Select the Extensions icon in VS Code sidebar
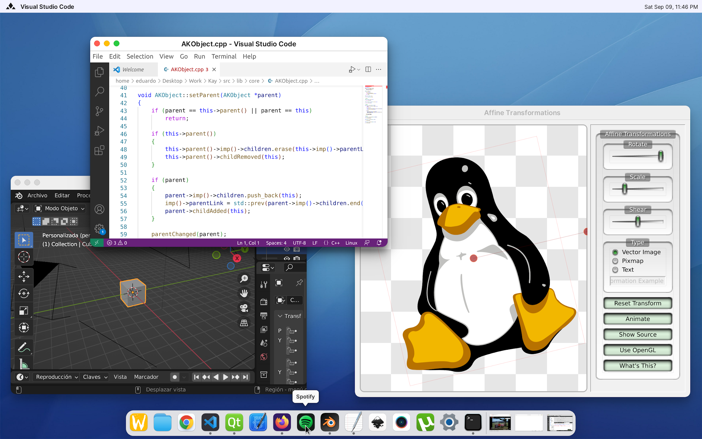 [x=99, y=150]
